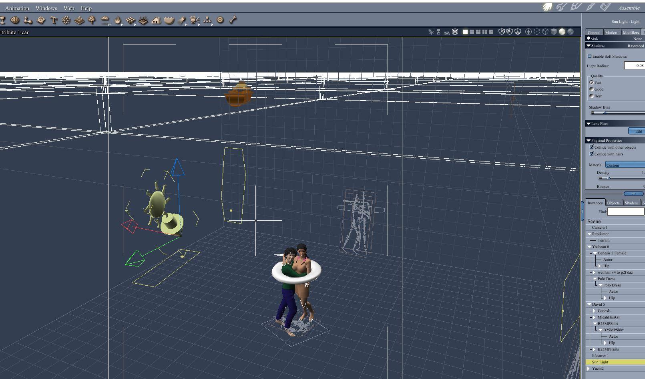Open the Web menu

(x=69, y=8)
